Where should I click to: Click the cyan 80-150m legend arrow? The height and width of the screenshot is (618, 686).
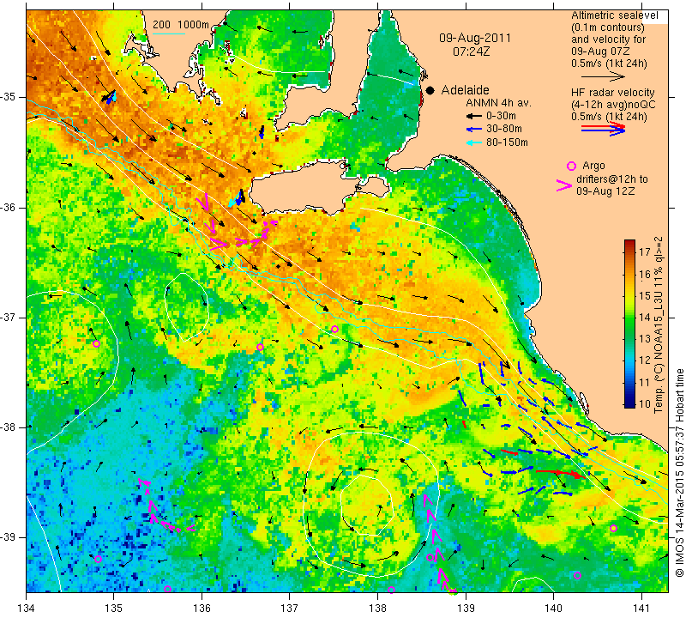pyautogui.click(x=473, y=142)
